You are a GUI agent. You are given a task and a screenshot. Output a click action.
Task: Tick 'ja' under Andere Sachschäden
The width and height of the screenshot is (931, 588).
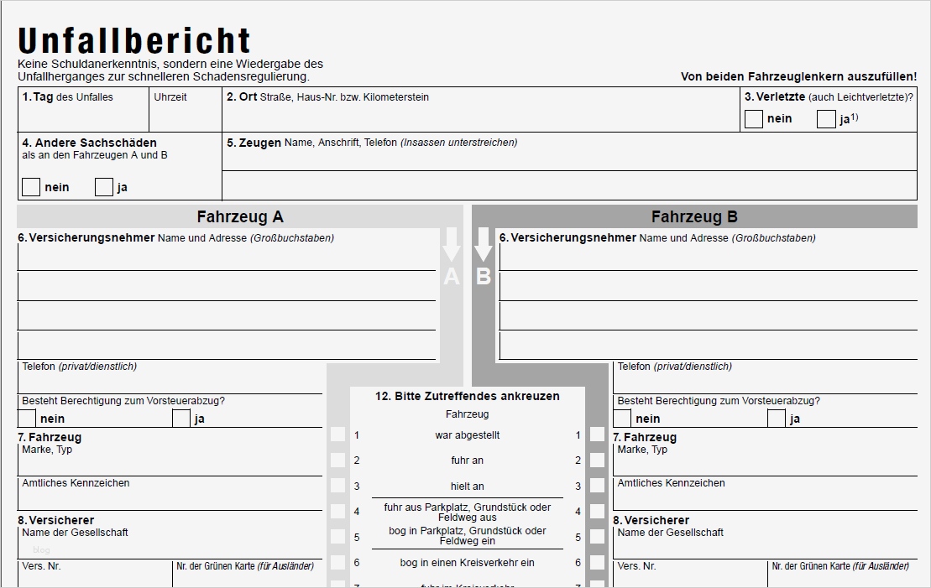point(104,187)
